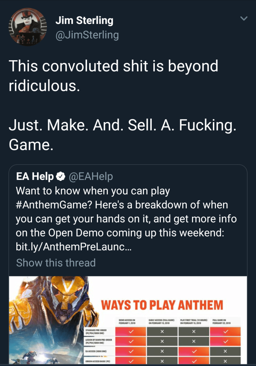
Task: Tap the Jim Sterling display name
Action: (84, 21)
